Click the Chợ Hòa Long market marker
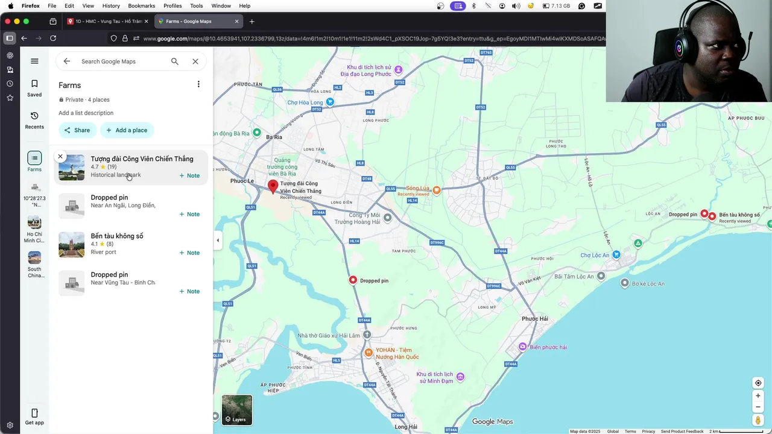772x434 pixels. coord(330,102)
